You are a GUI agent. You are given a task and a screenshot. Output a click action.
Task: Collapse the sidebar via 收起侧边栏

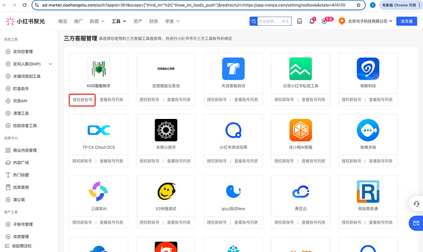click(x=18, y=246)
